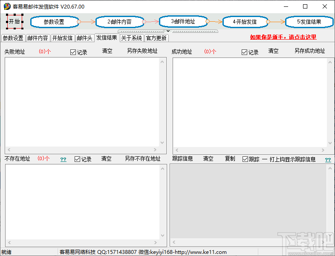Clear the 失败地址 list with 清空
The width and height of the screenshot is (335, 256).
pyautogui.click(x=107, y=51)
